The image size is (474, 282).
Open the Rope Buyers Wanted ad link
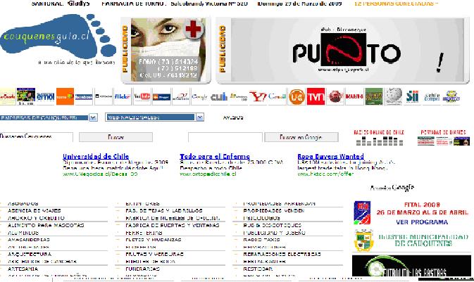[331, 156]
